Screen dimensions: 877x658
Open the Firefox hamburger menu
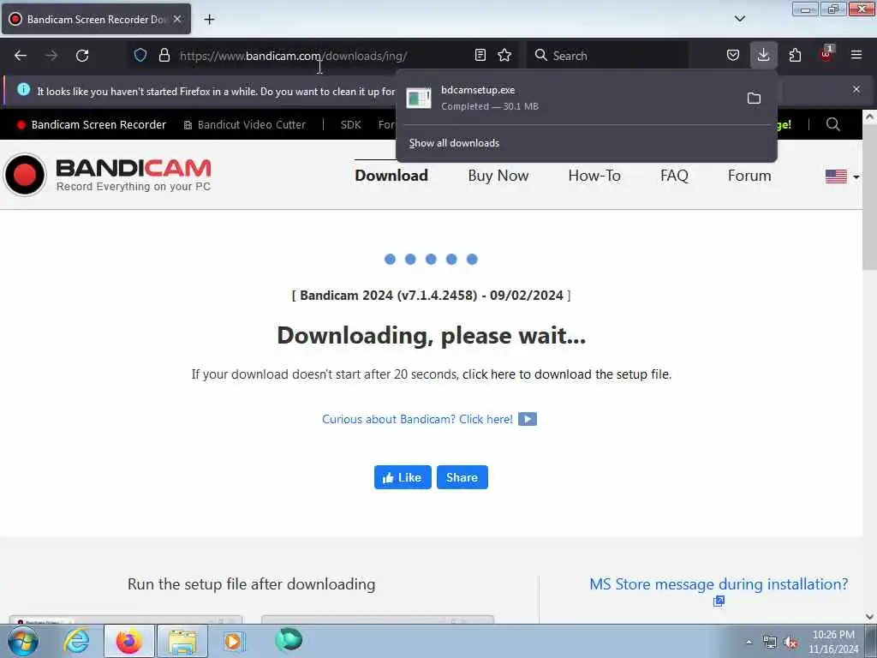pos(856,55)
